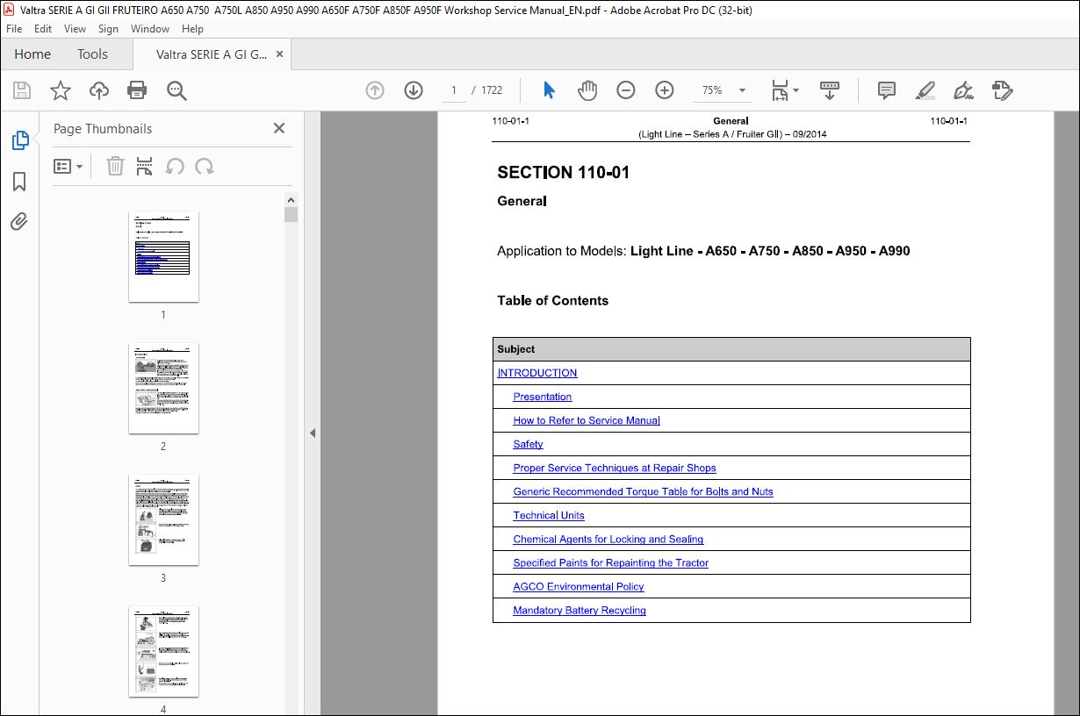Click the Save file icon
This screenshot has height=716, width=1080.
click(22, 90)
